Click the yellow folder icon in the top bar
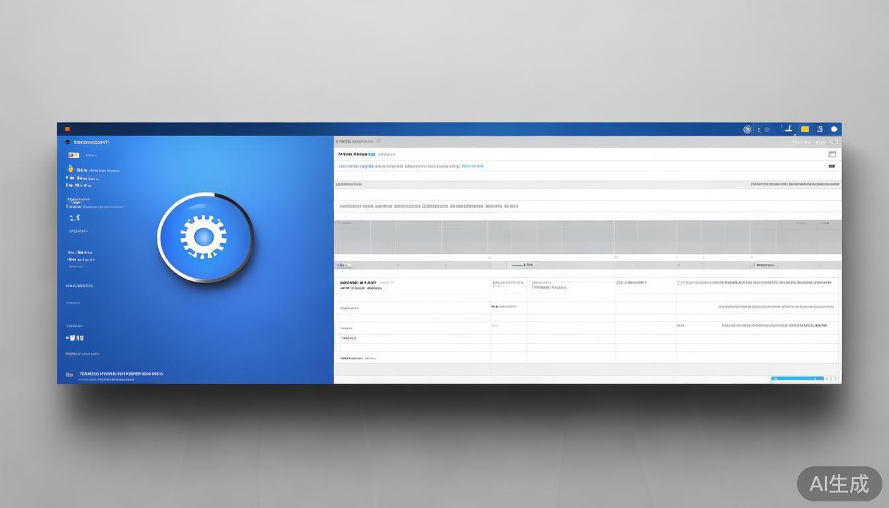 [x=804, y=130]
